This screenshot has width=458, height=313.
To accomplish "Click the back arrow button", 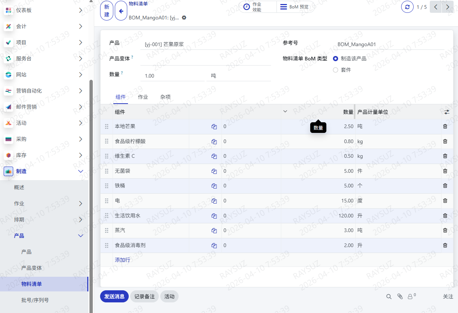I will coord(121,11).
